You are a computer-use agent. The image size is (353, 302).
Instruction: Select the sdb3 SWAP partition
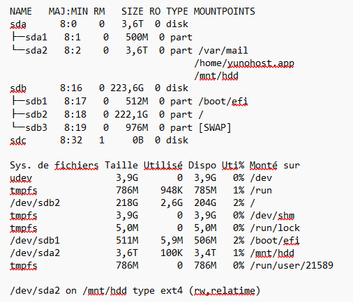pos(121,127)
